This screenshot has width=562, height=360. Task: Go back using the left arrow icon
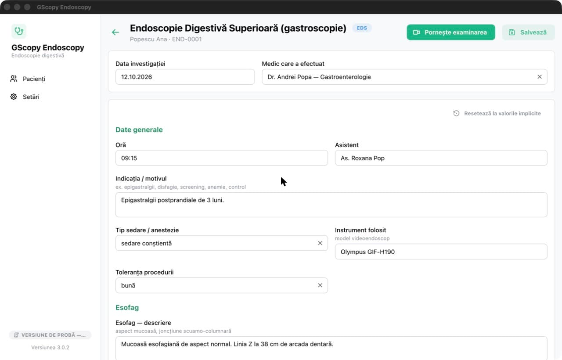tap(115, 32)
